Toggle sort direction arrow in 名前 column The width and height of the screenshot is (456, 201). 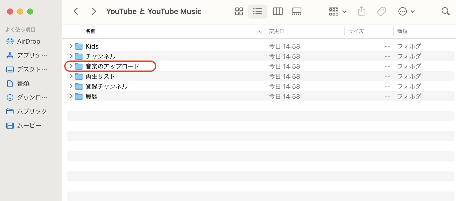259,32
